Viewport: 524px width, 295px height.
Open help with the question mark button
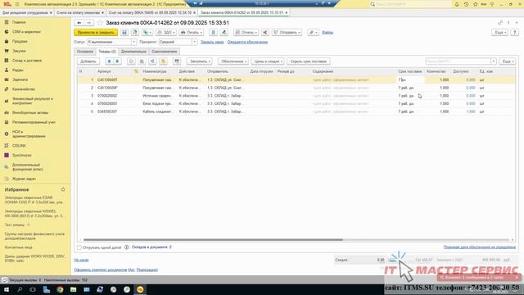[x=515, y=33]
